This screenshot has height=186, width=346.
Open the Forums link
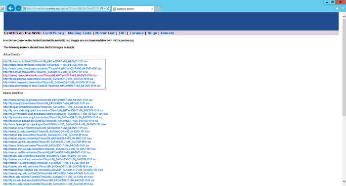pyautogui.click(x=136, y=33)
